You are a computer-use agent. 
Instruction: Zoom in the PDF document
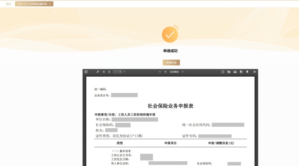pyautogui.click(x=165, y=72)
